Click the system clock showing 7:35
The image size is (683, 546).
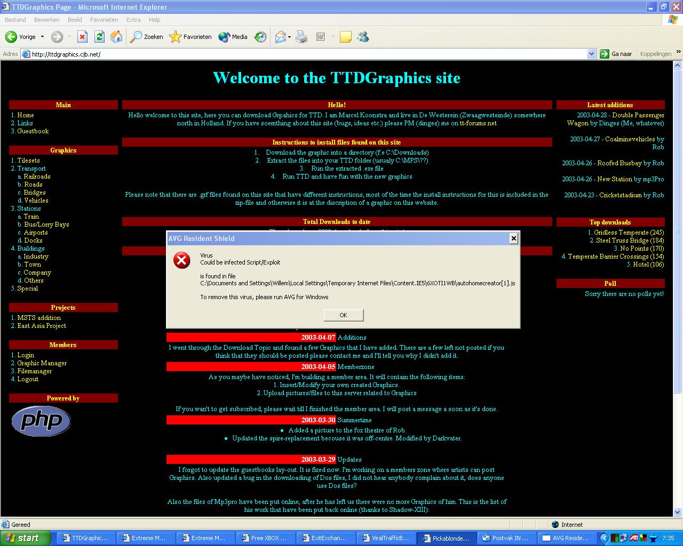tap(668, 538)
